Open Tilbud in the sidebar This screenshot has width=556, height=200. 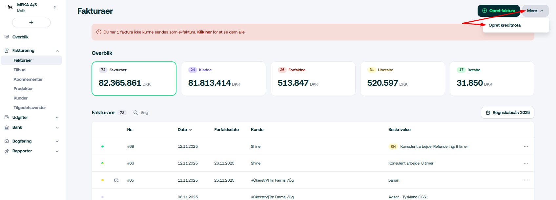tap(20, 70)
